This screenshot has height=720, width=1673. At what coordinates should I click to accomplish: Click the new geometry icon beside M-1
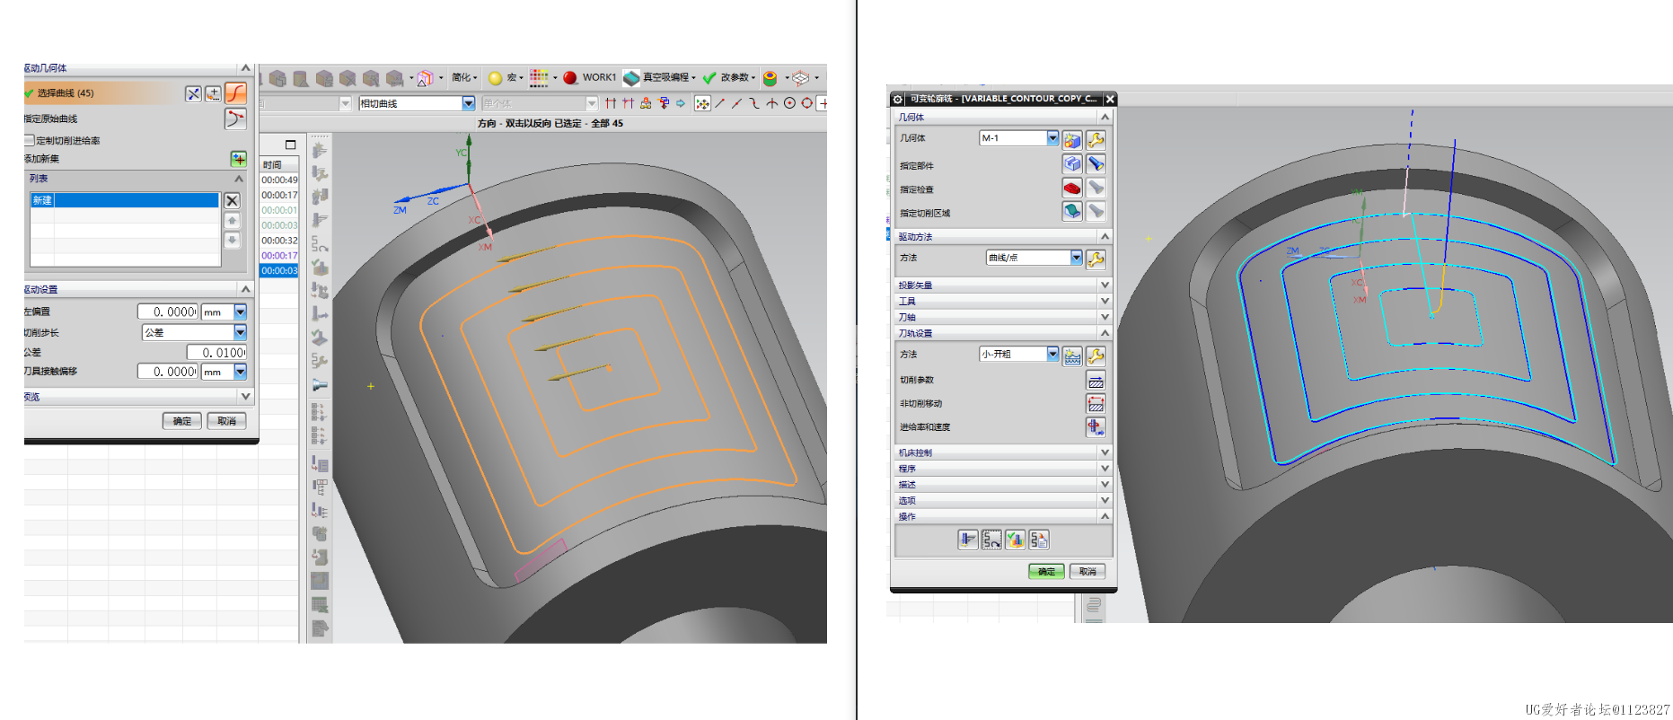pyautogui.click(x=1072, y=140)
